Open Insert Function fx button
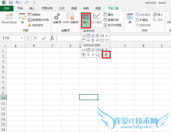The height and width of the screenshot is (132, 171). (x=52, y=38)
